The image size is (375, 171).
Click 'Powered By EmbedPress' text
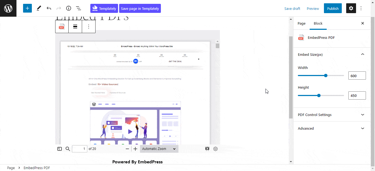coord(138,162)
